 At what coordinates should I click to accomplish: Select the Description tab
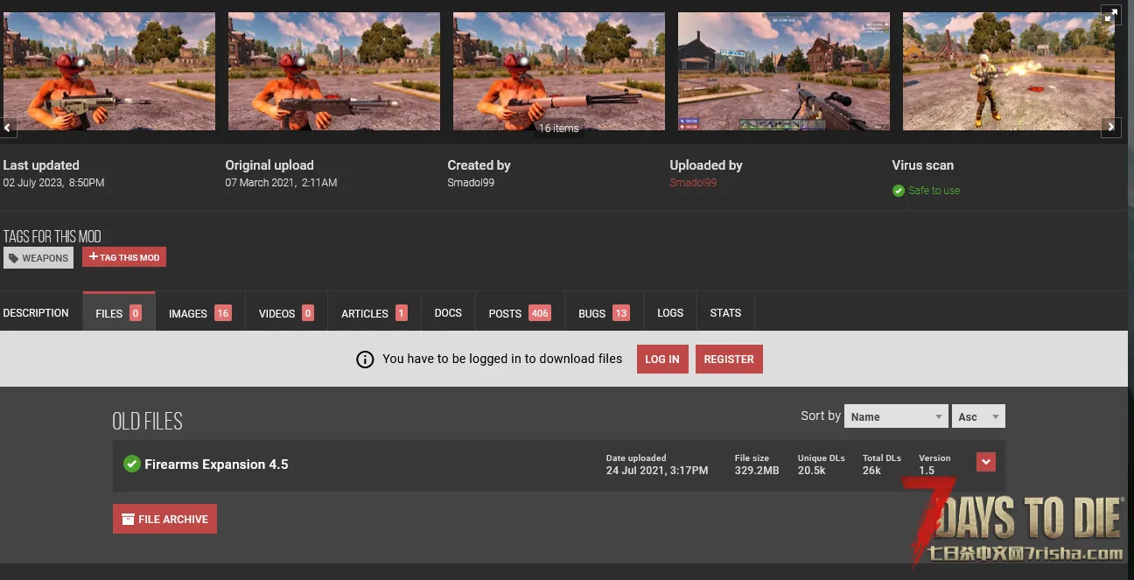point(36,313)
